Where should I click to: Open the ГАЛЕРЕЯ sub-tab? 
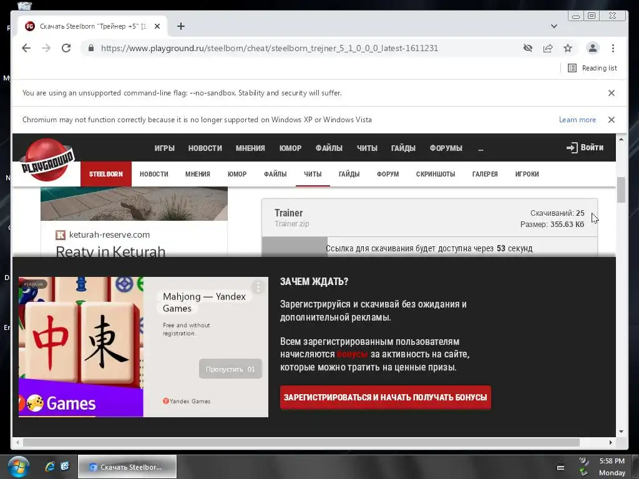pos(485,174)
